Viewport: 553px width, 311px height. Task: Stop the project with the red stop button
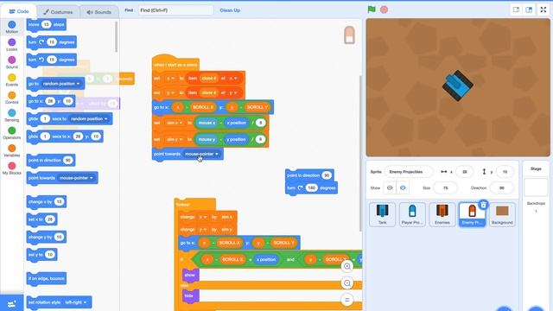pyautogui.click(x=384, y=10)
